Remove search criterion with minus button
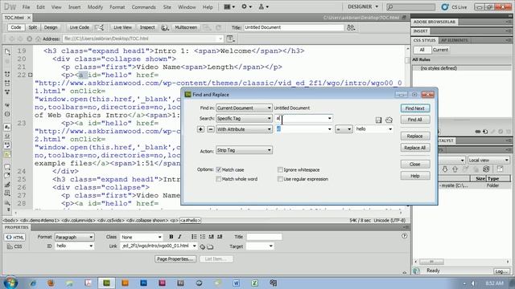515x289 pixels. click(211, 129)
